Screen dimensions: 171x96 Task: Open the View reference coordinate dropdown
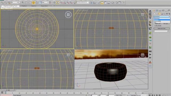point(45,2)
